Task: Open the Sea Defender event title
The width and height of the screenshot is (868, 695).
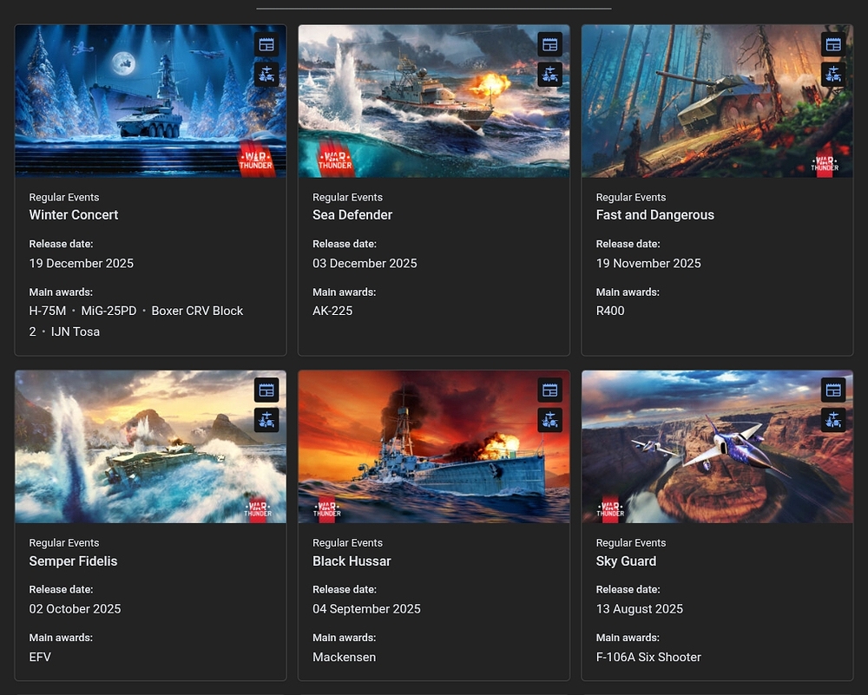Action: (x=352, y=214)
